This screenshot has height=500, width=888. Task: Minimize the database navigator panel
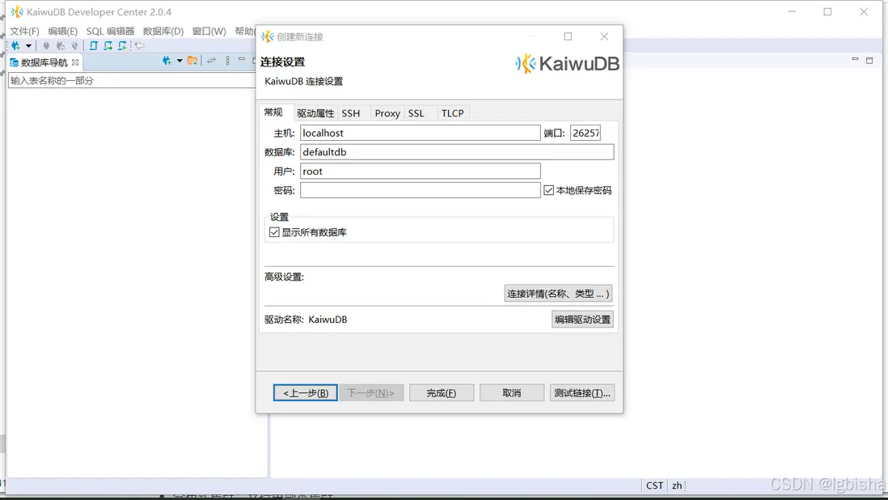242,59
